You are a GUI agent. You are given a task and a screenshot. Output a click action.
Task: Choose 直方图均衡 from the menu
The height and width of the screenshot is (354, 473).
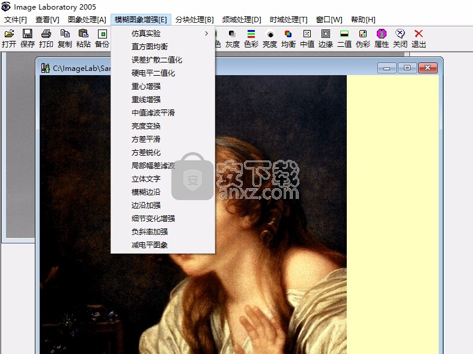(x=163, y=47)
